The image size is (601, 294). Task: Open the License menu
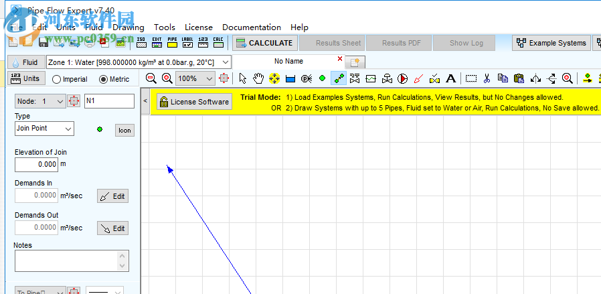coord(199,27)
